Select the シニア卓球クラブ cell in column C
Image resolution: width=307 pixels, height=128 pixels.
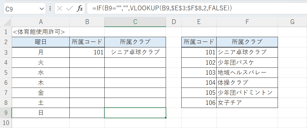(x=135, y=52)
